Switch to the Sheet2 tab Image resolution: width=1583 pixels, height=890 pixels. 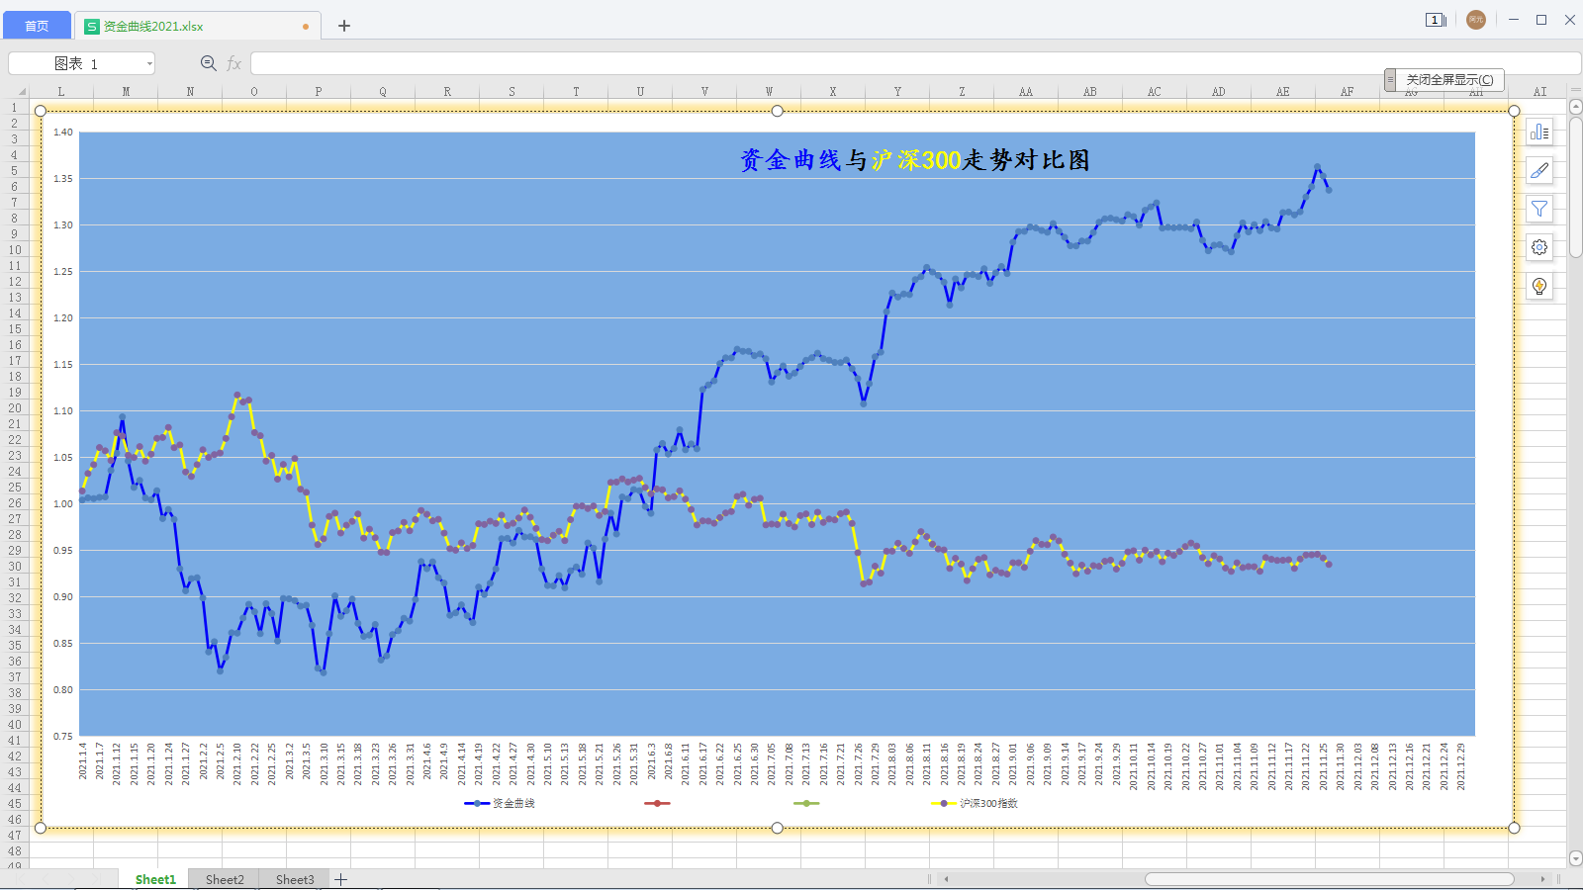[225, 879]
